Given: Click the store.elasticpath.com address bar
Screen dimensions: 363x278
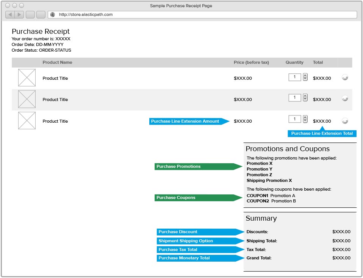Looking at the screenshot, I should [205, 15].
